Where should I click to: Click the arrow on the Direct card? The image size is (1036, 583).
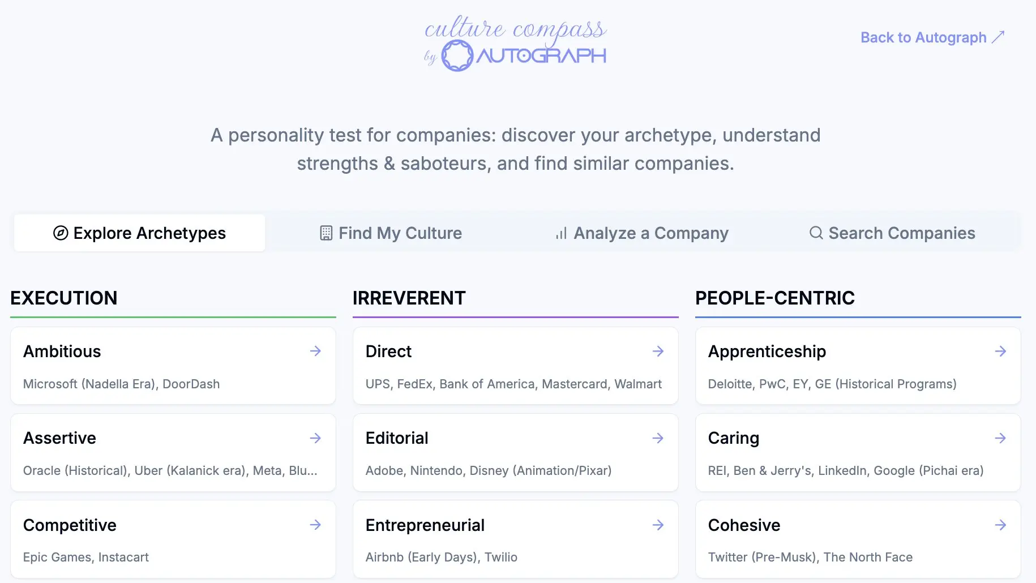click(658, 351)
